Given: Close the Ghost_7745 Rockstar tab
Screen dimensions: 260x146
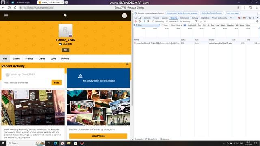Looking at the screenshot, I should coord(62,2).
